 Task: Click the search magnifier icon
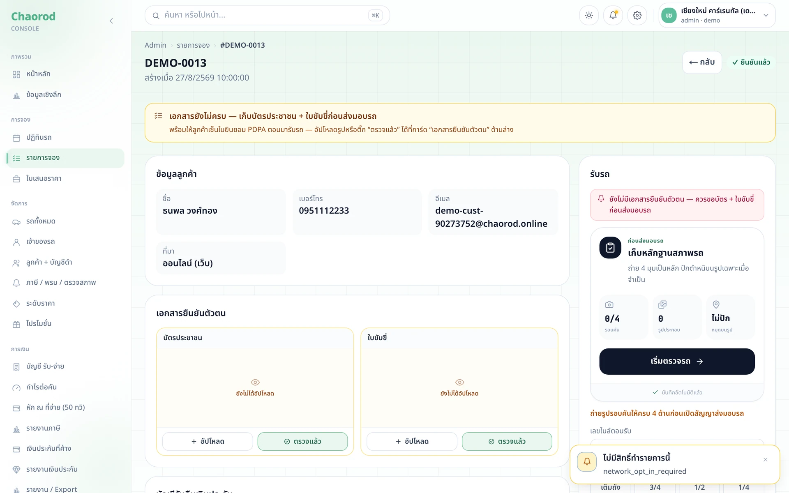click(x=156, y=16)
